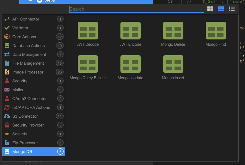Select the JWT Decode action icon
This screenshot has height=165, width=245.
88,31
